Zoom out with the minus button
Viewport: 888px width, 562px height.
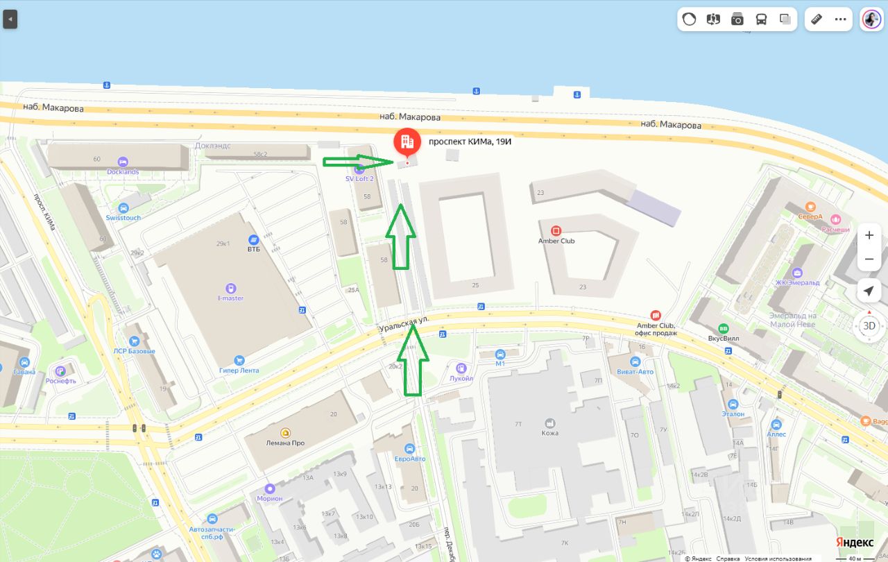tap(869, 259)
